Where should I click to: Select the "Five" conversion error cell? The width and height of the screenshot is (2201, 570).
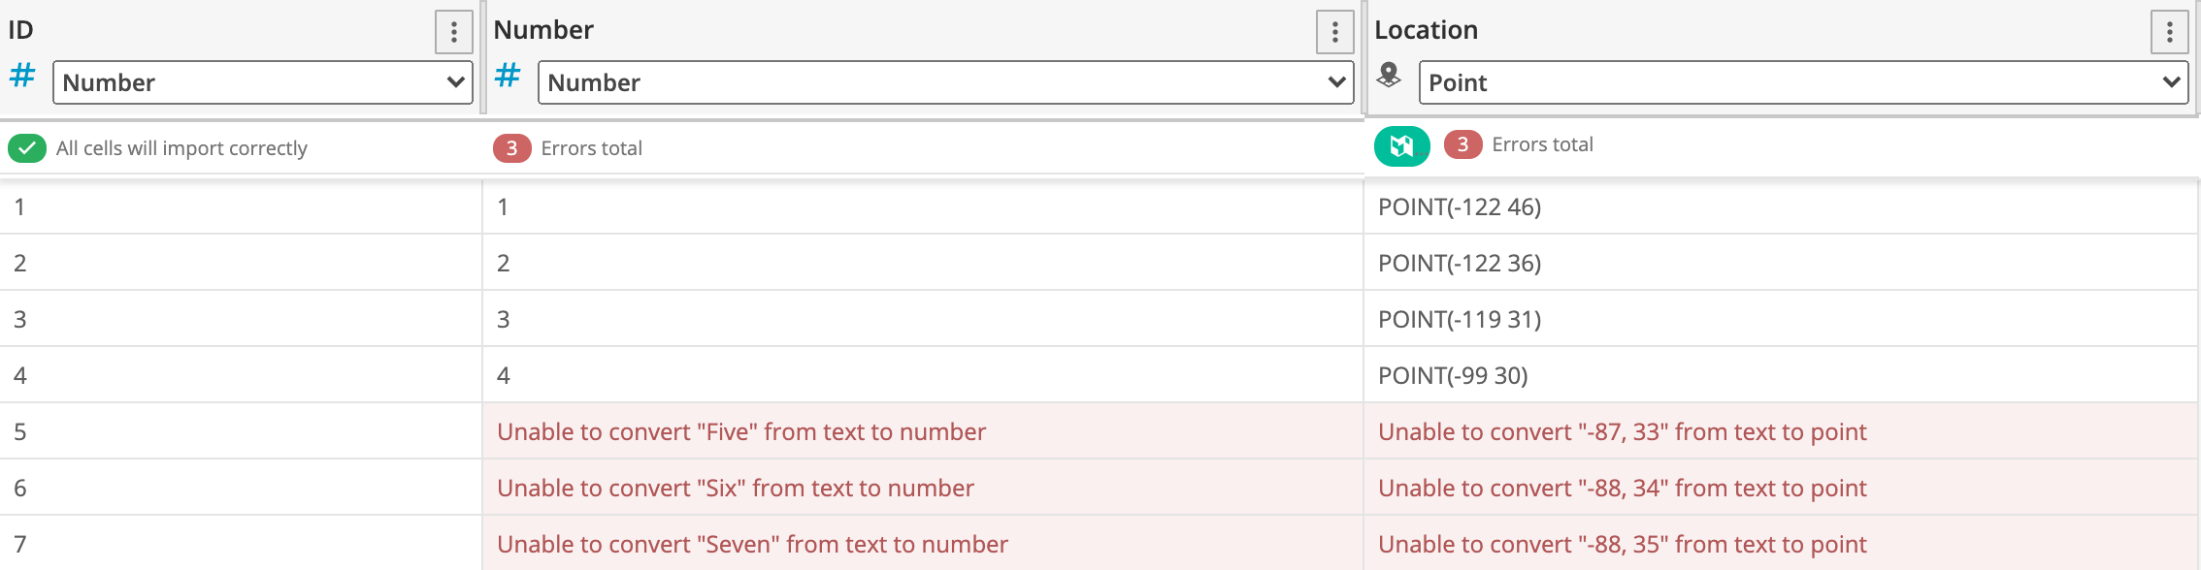click(741, 431)
